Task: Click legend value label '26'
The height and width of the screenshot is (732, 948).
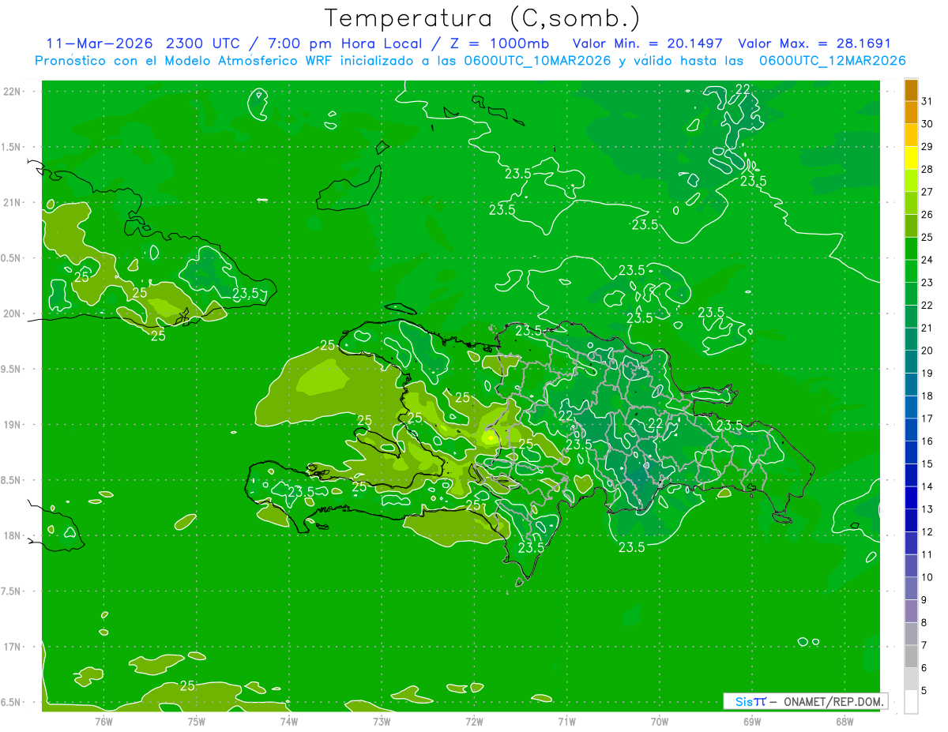Action: pos(927,215)
